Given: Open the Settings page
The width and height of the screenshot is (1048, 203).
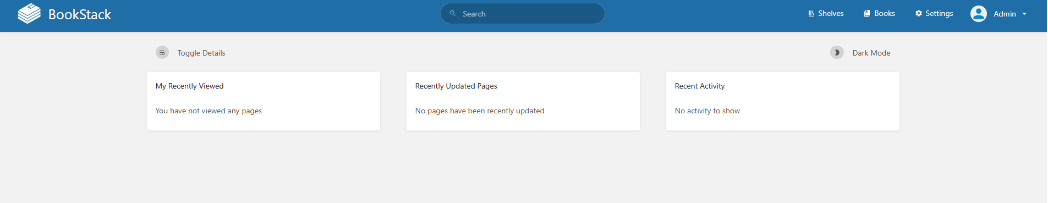Looking at the screenshot, I should 934,13.
